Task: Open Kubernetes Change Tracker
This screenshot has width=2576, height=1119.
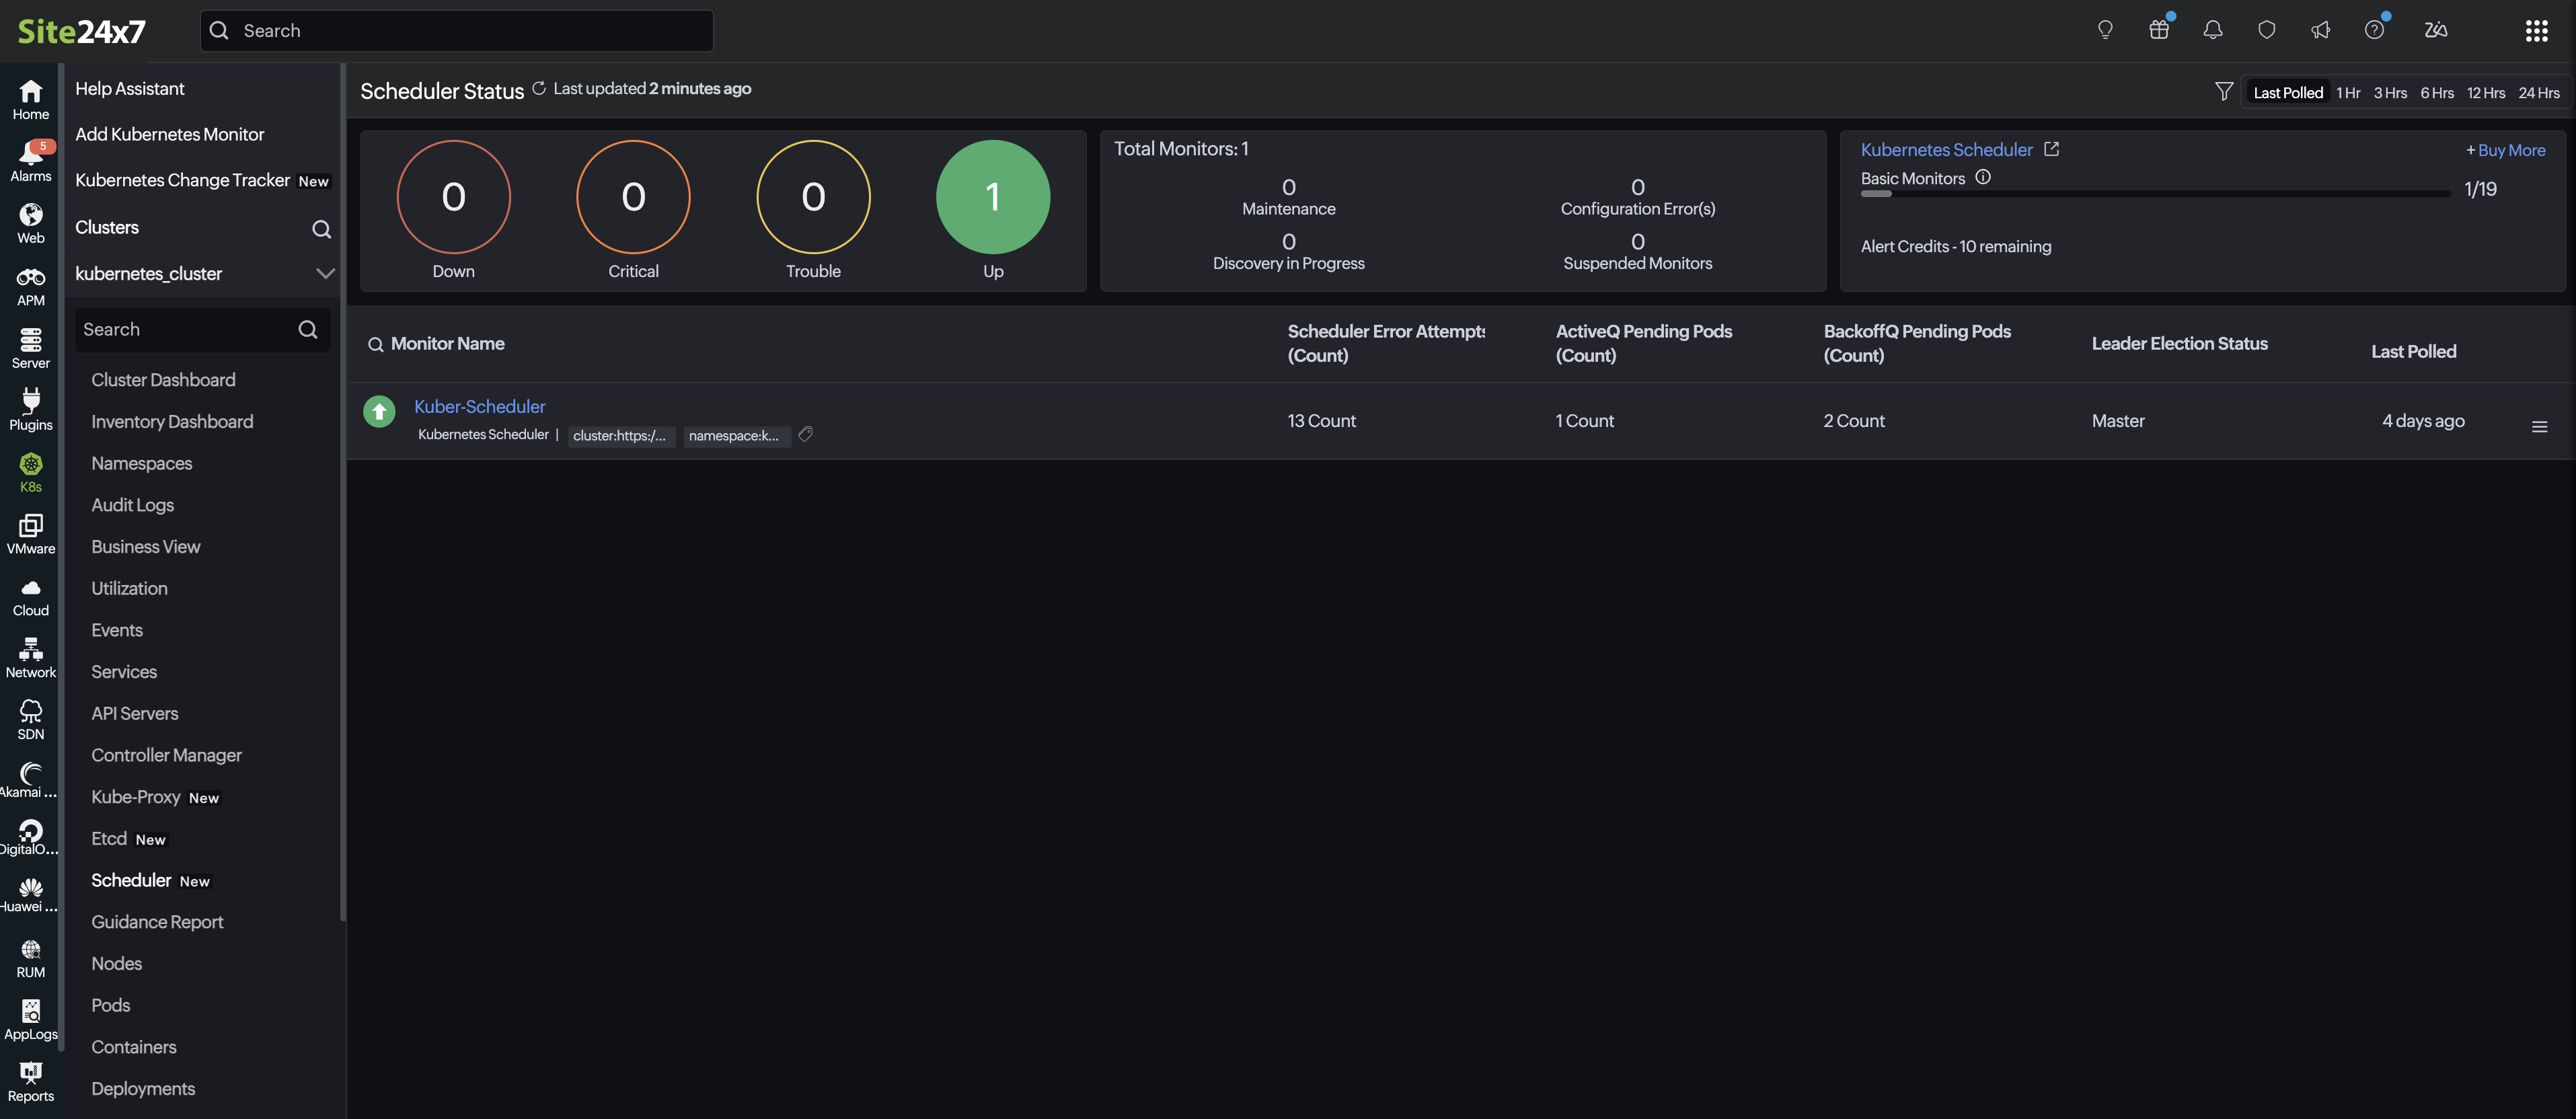Action: coord(183,180)
